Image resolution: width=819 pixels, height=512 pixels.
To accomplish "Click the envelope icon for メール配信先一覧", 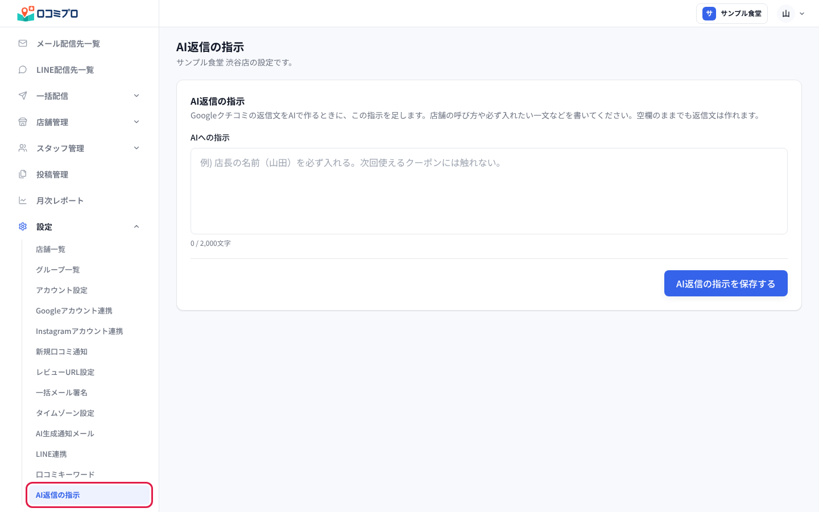I will (23, 43).
